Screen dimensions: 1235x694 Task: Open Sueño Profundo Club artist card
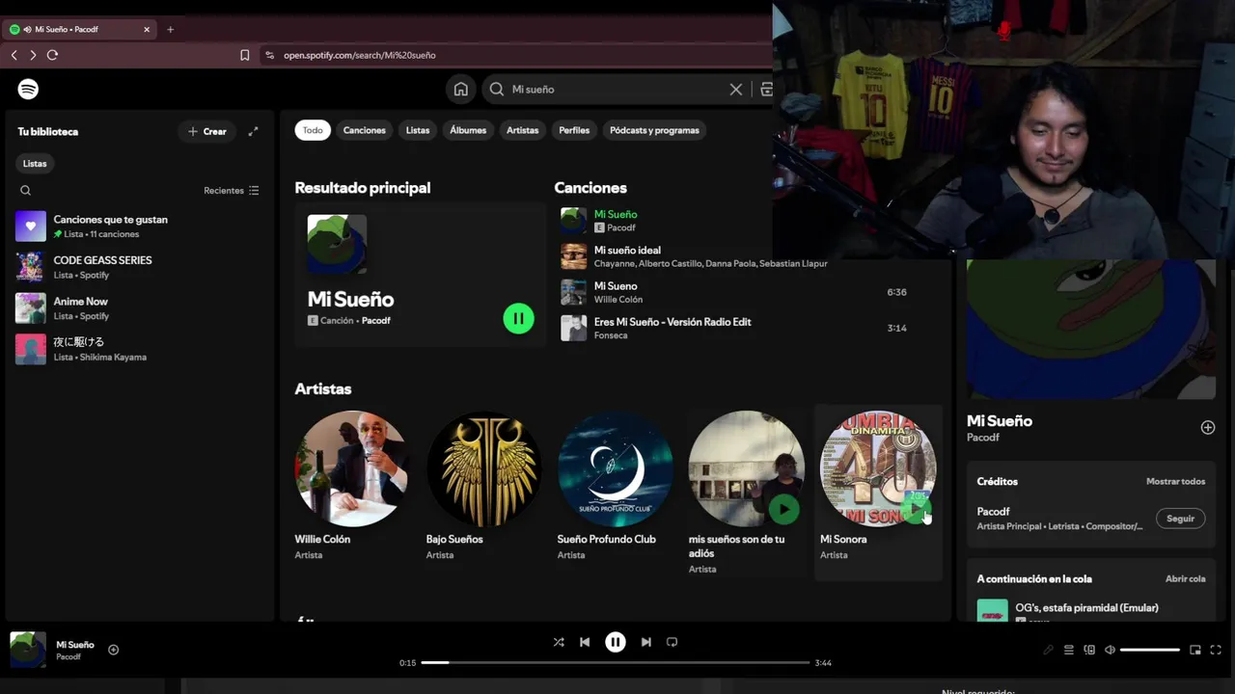click(615, 492)
